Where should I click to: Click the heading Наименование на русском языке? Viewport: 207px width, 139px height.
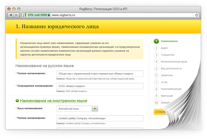45,66
